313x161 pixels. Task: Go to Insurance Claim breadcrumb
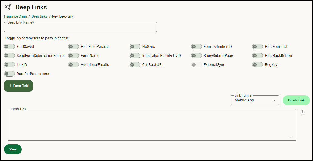tap(15, 16)
